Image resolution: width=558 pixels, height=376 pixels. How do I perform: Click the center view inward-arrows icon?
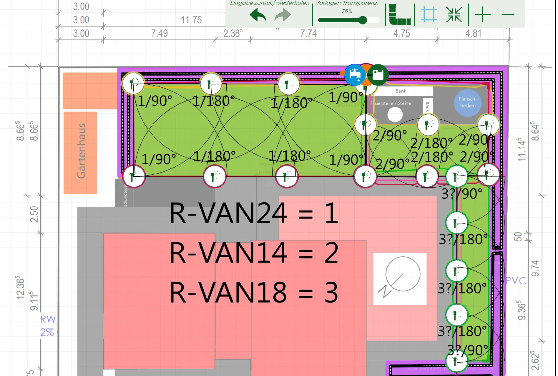[454, 15]
